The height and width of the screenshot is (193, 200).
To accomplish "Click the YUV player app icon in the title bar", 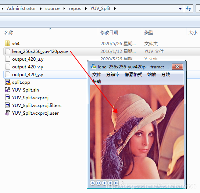I will click(x=93, y=67).
